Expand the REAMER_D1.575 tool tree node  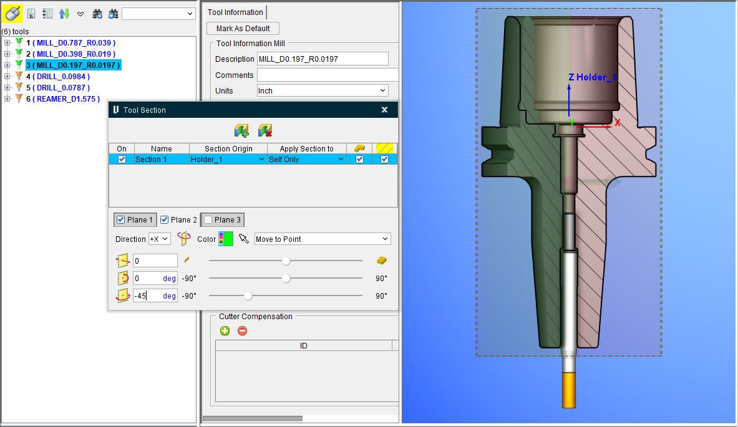coord(7,99)
